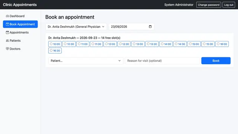Open the date picker calendar icon
This screenshot has height=134, width=238.
tap(150, 27)
